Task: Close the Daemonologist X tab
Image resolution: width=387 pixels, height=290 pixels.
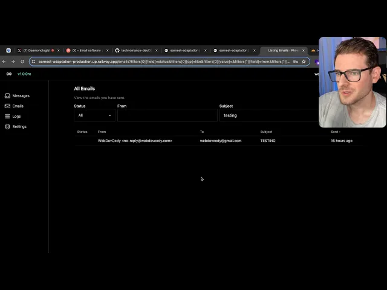Action: (x=59, y=50)
